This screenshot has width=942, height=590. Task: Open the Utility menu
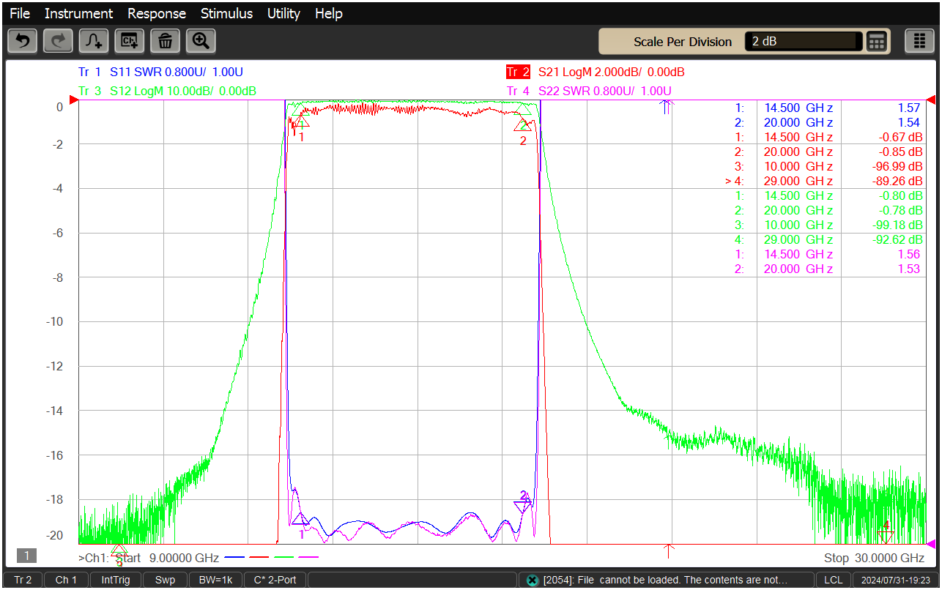(x=283, y=13)
